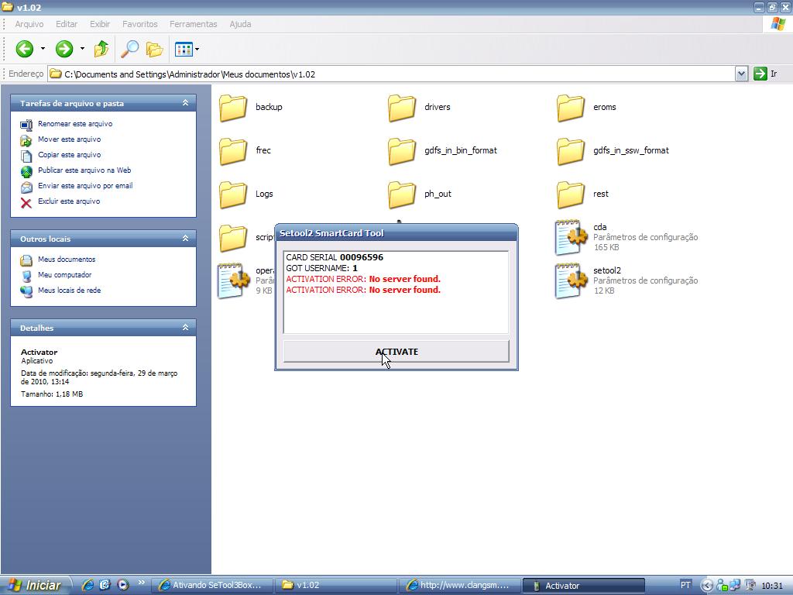This screenshot has width=793, height=595.
Task: Open the Views mode icon
Action: pyautogui.click(x=183, y=49)
